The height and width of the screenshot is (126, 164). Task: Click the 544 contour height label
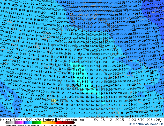click(x=151, y=73)
